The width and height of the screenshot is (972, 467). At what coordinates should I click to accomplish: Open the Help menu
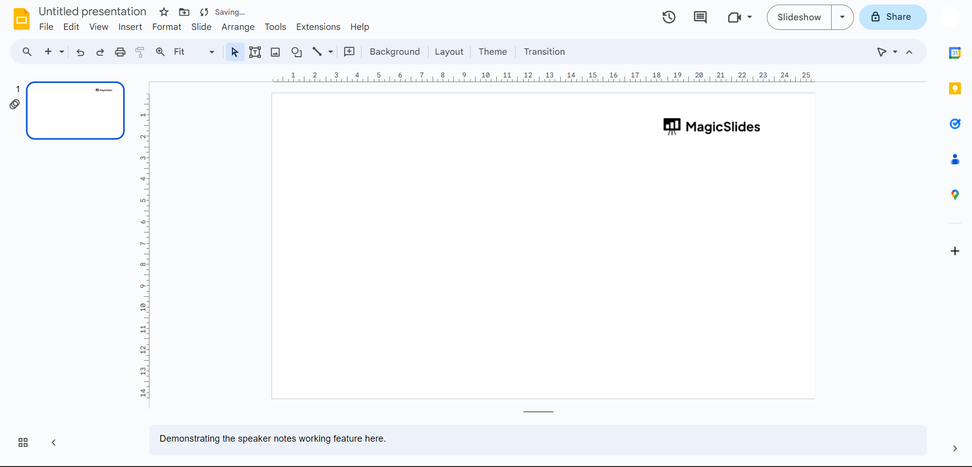point(360,27)
